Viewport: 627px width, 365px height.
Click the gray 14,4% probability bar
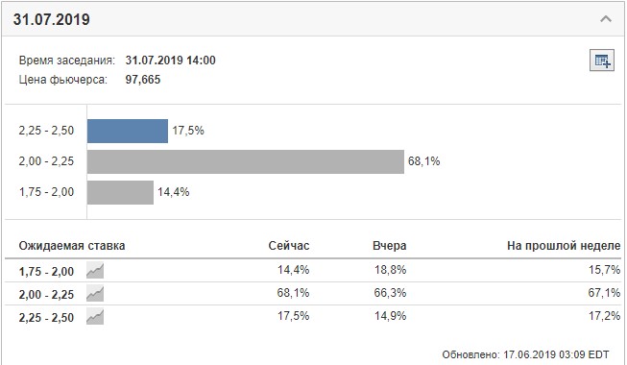pyautogui.click(x=120, y=192)
